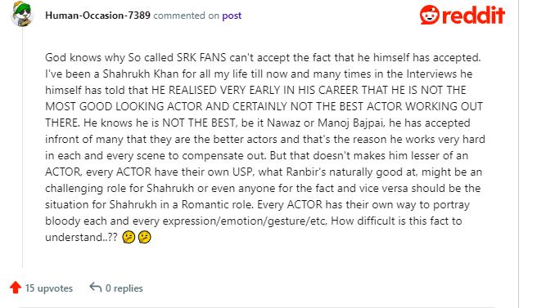Click the word "understand..??" on the last line

coord(81,238)
